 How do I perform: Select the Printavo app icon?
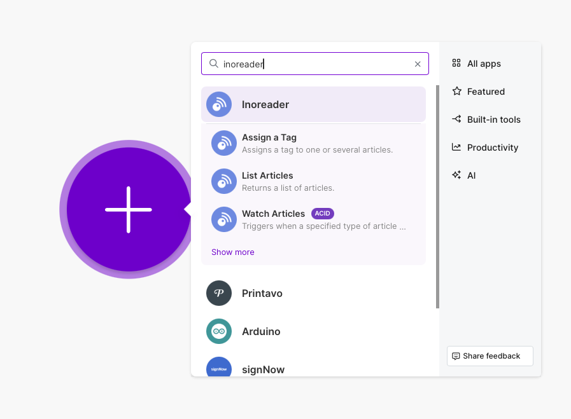(219, 293)
